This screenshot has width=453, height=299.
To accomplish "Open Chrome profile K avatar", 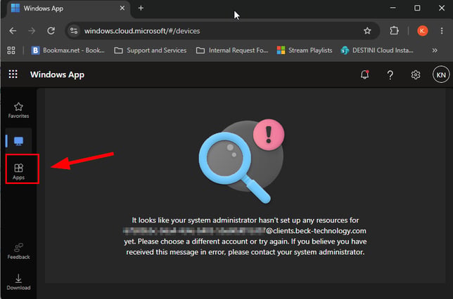I will (422, 31).
